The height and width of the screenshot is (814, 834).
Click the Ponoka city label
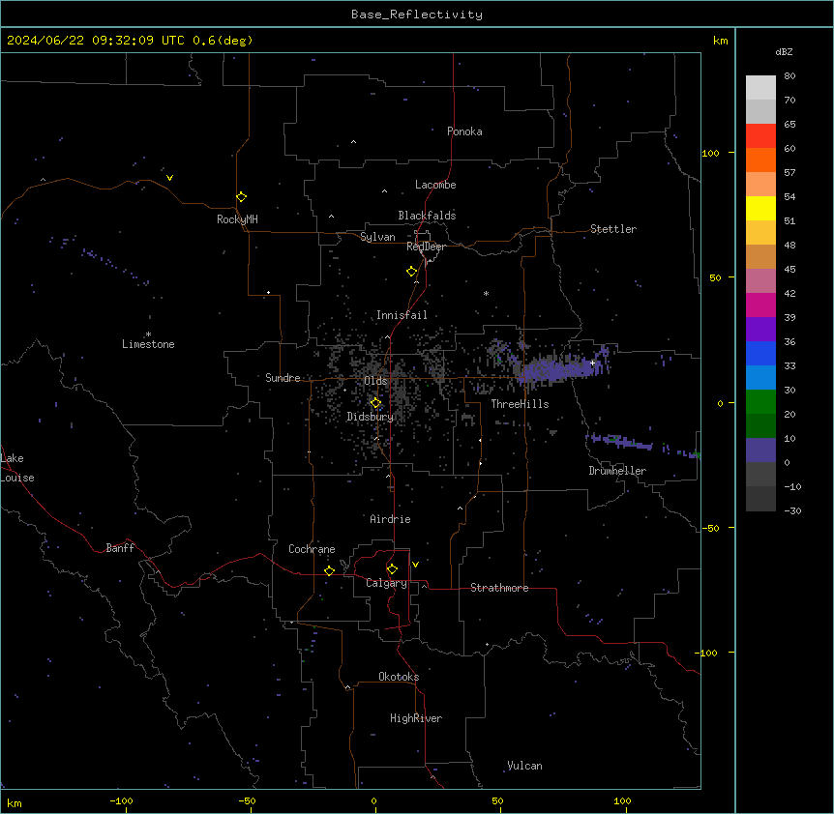tap(464, 131)
